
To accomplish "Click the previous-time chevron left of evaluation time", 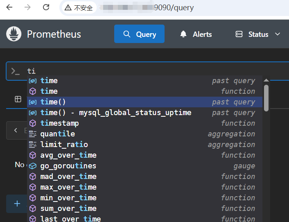I will tap(16, 130).
